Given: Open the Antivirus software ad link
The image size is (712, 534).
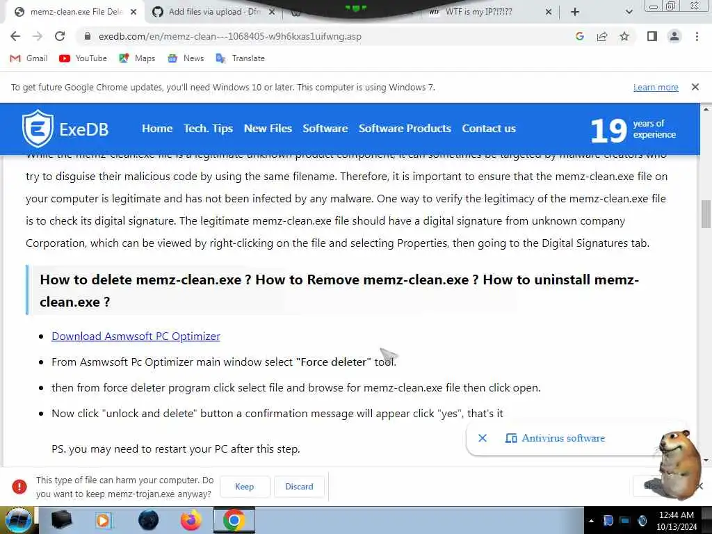Looking at the screenshot, I should tap(555, 438).
